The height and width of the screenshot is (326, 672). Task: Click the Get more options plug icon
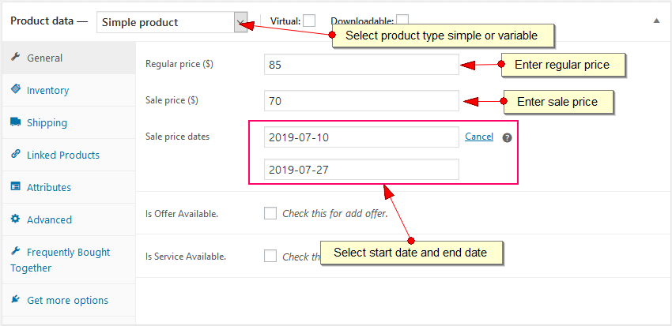[16, 300]
